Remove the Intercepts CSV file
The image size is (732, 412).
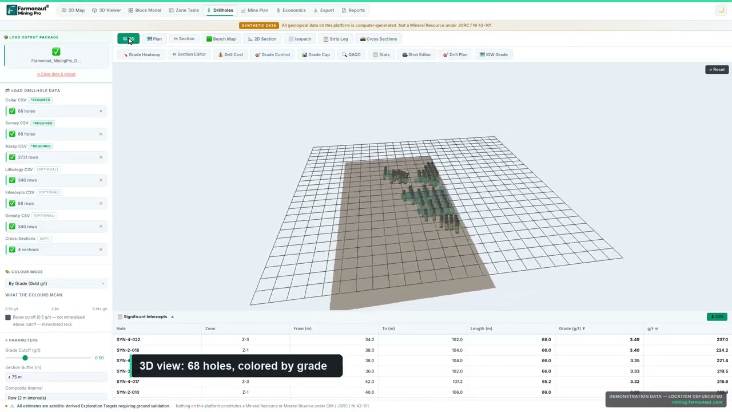coord(101,203)
